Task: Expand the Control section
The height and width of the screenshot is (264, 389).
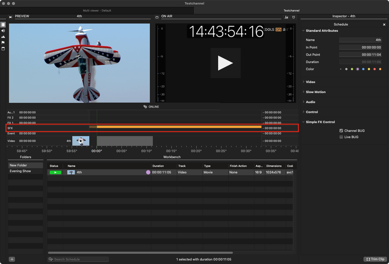Action: pyautogui.click(x=303, y=112)
